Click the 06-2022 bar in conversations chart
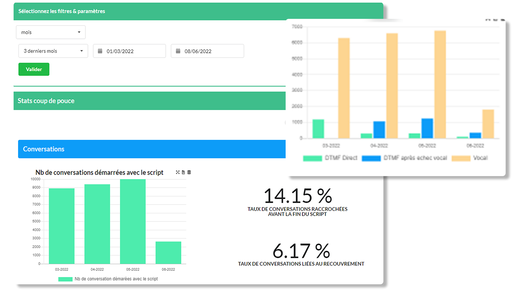This screenshot has width=526, height=299. click(x=168, y=253)
